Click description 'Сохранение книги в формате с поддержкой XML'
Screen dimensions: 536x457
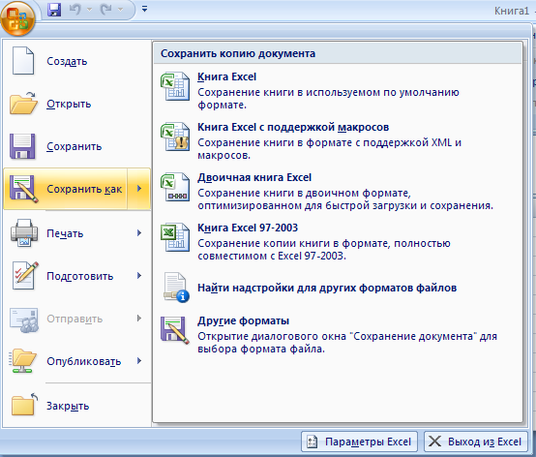click(330, 149)
